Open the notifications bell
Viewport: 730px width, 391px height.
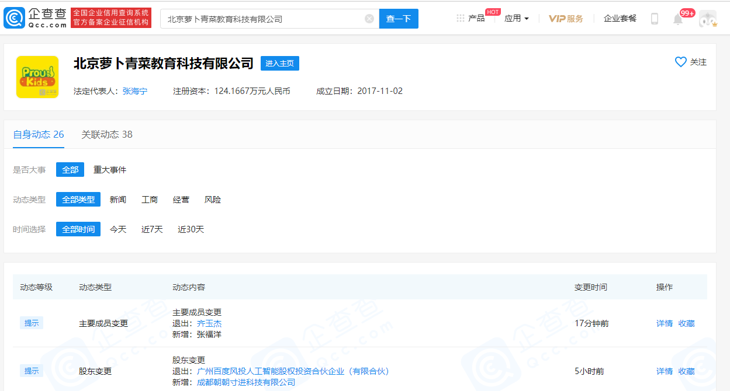[678, 19]
